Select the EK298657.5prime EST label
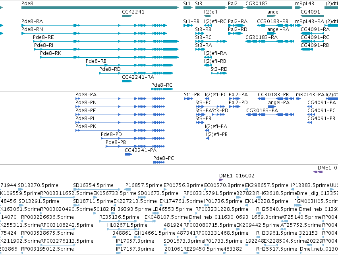Screen dimensions: 338x255 (x=267, y=185)
